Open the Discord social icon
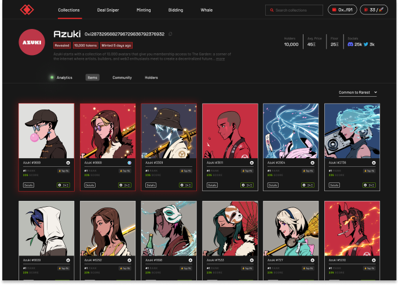The image size is (399, 285). 350,44
